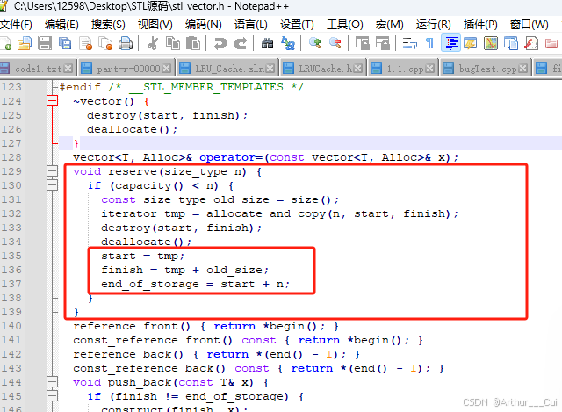The image size is (562, 412).
Task: Click the New file toolbar icon
Action: [5, 43]
